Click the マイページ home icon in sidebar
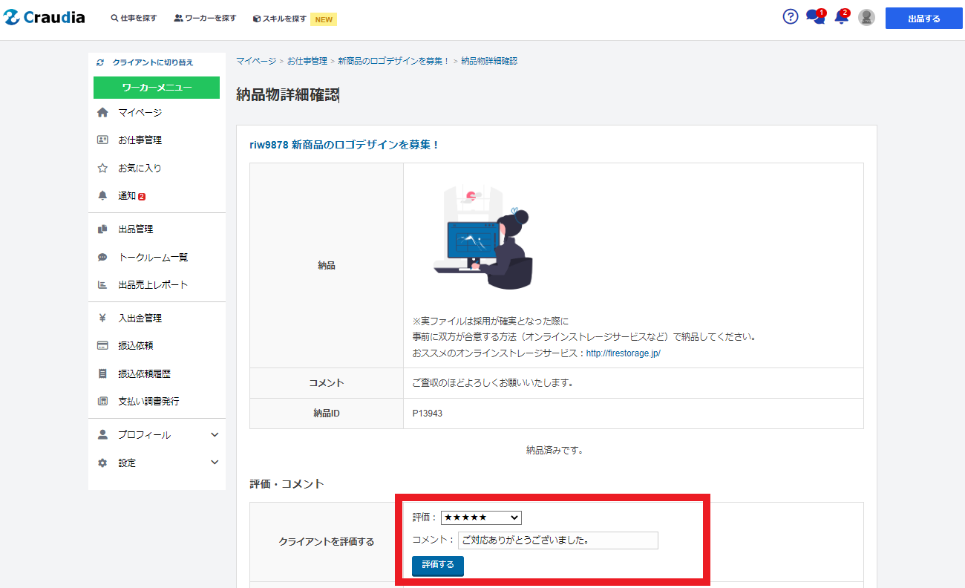Viewport: 965px width, 588px height. pyautogui.click(x=102, y=113)
